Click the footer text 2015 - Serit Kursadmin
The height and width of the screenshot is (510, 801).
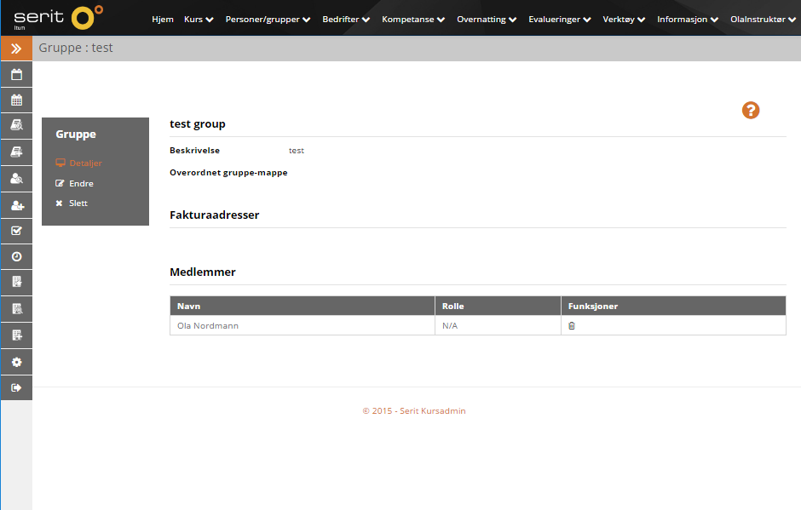click(x=414, y=411)
